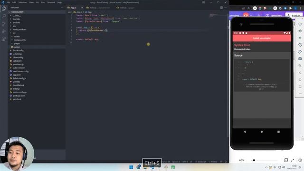The height and width of the screenshot is (171, 304).
Task: Open the Gemfile.lock entry
Action: 19,85
